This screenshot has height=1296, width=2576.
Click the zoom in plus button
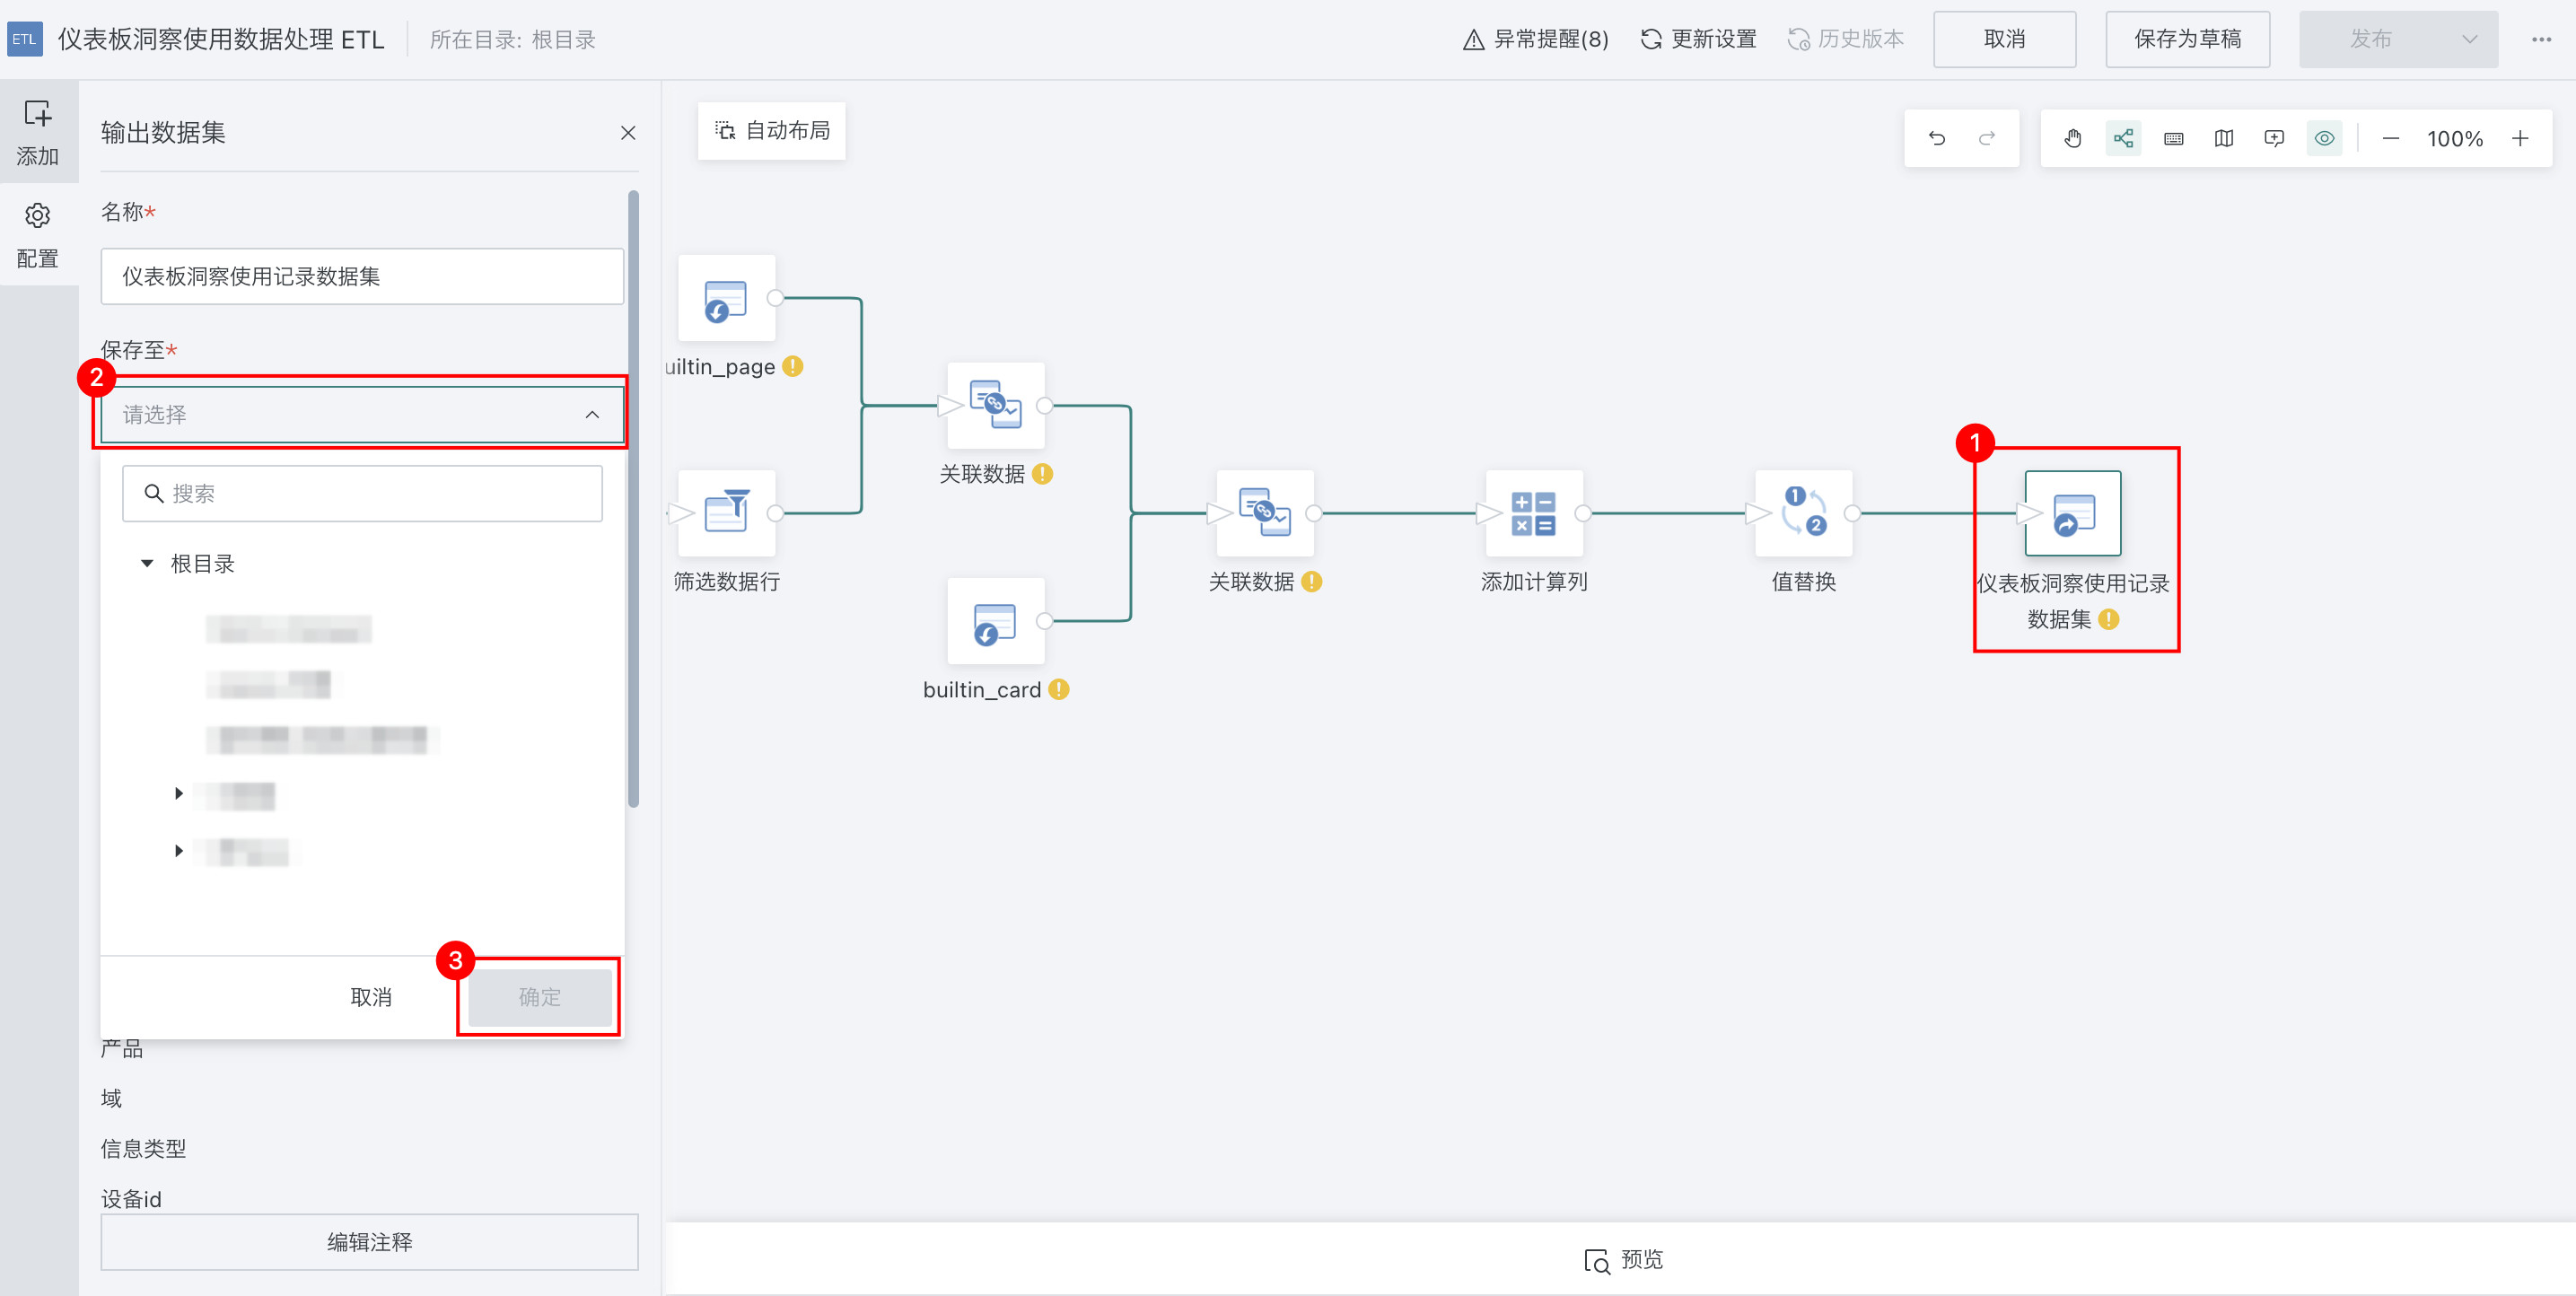(x=2520, y=138)
